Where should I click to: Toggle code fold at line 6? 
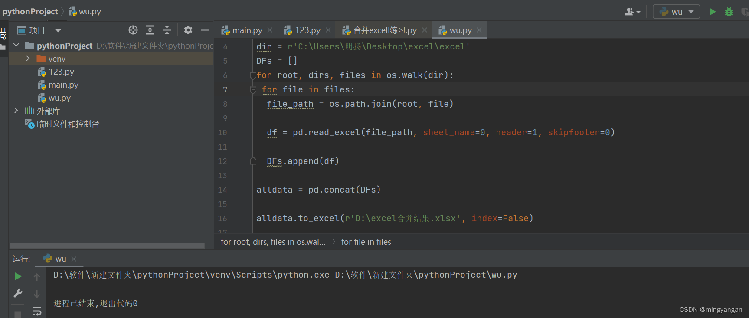pyautogui.click(x=253, y=75)
